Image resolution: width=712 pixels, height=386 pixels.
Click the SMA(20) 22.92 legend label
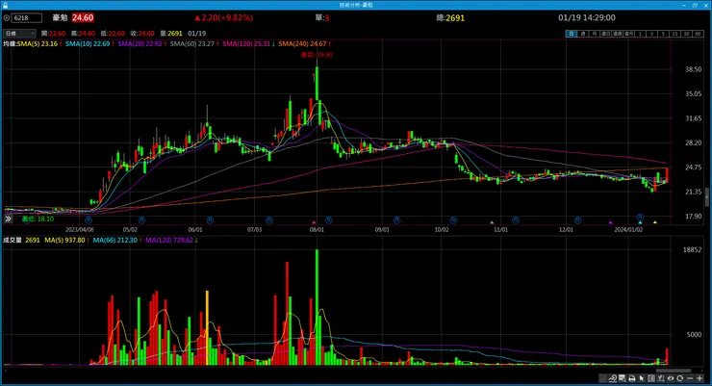[x=140, y=44]
